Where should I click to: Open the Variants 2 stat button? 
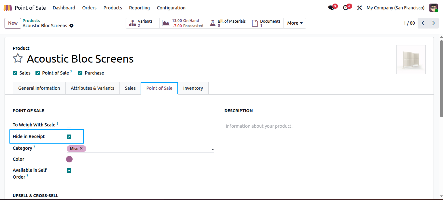pos(143,23)
